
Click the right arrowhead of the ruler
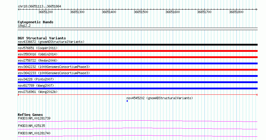[256, 10]
